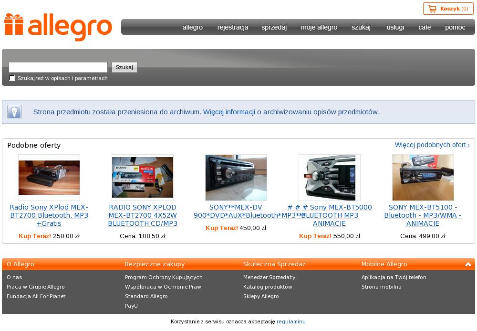Open 'SONY MEX-BT5100 - Bluetooth' link
The width and height of the screenshot is (477, 331).
coord(423,215)
